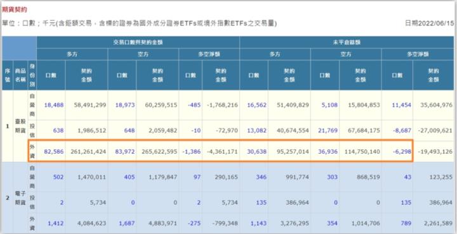
Task: Click the -485 net volume link
Action: pos(194,105)
